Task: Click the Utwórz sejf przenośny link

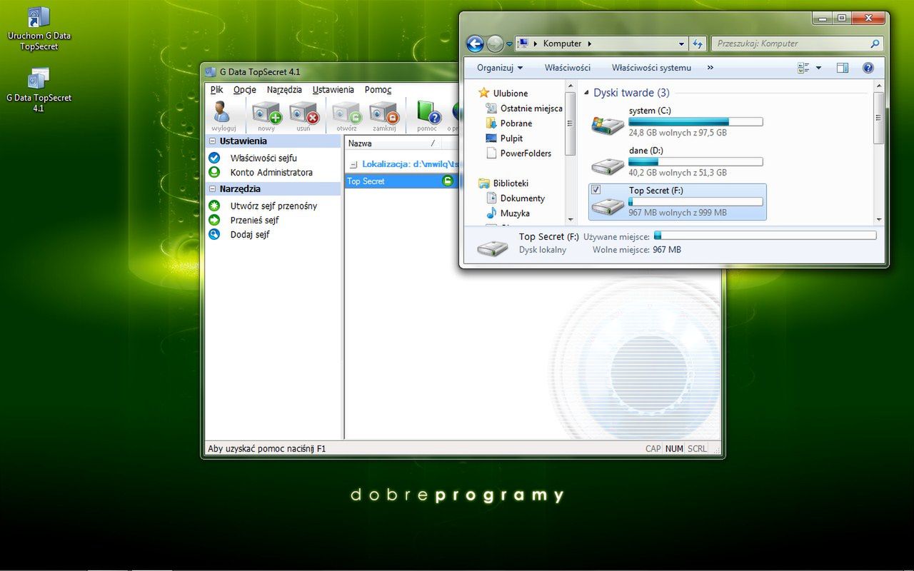Action: coord(273,206)
